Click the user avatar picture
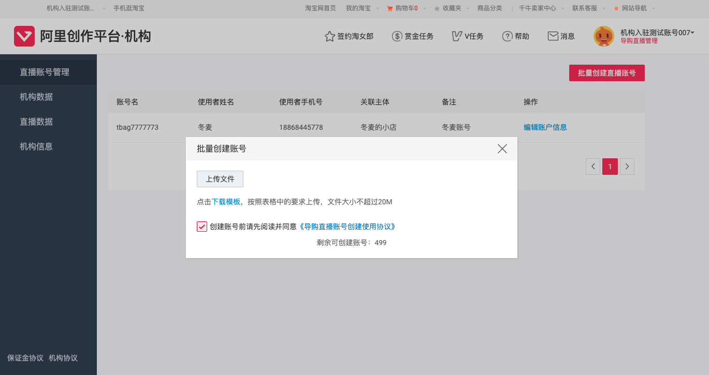This screenshot has width=709, height=375. tap(604, 36)
